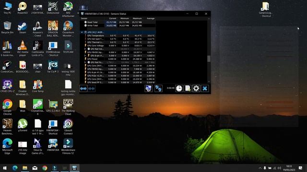The width and height of the screenshot is (307, 172).
Task: Expand the GPU 8-pin voltage row
Action: point(85,55)
